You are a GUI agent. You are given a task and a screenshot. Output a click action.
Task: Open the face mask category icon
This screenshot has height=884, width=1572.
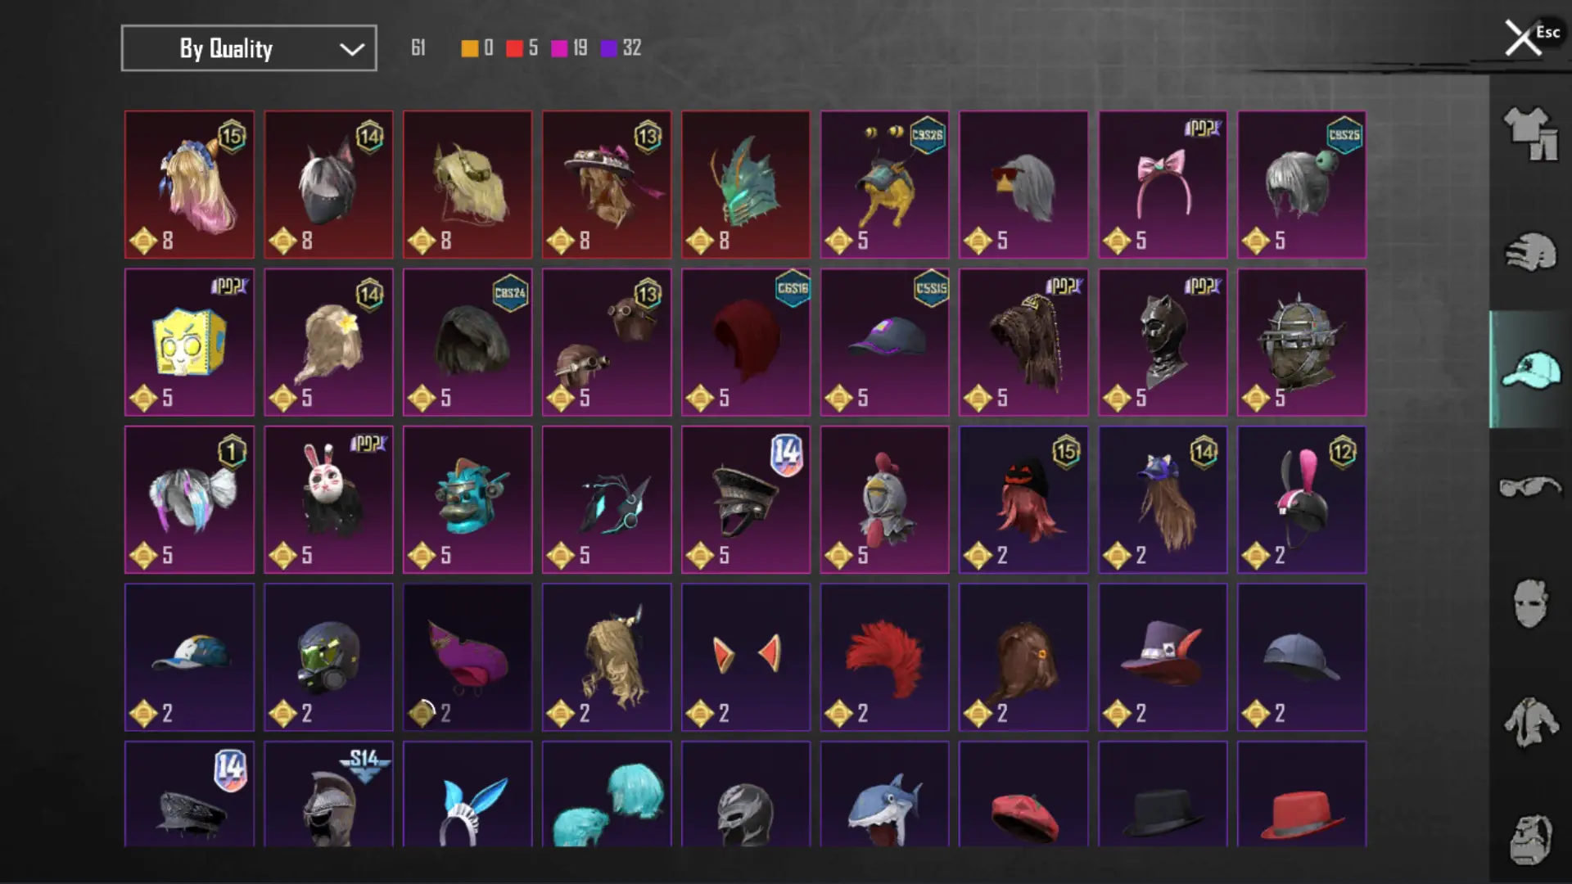[1530, 604]
